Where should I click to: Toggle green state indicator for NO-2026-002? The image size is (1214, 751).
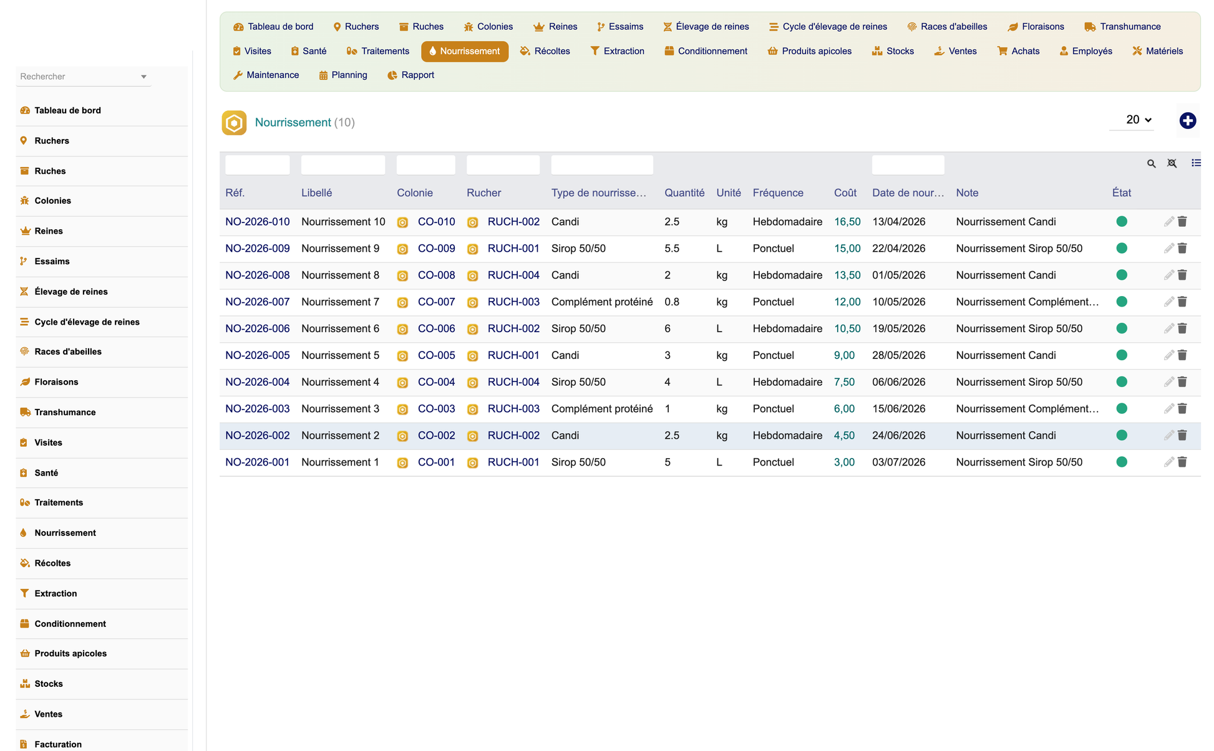click(x=1122, y=435)
